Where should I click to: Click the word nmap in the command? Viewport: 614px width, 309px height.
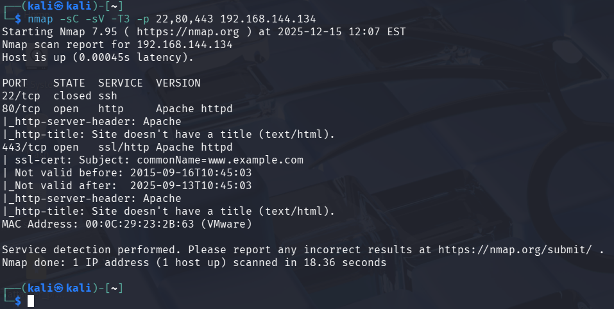pyautogui.click(x=40, y=19)
